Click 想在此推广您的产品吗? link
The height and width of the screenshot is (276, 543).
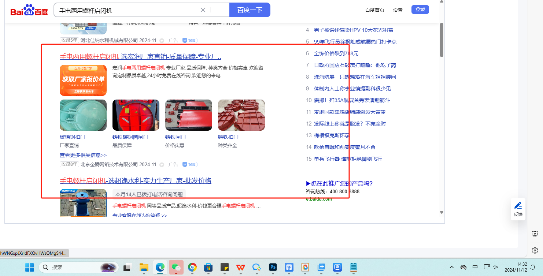339,184
